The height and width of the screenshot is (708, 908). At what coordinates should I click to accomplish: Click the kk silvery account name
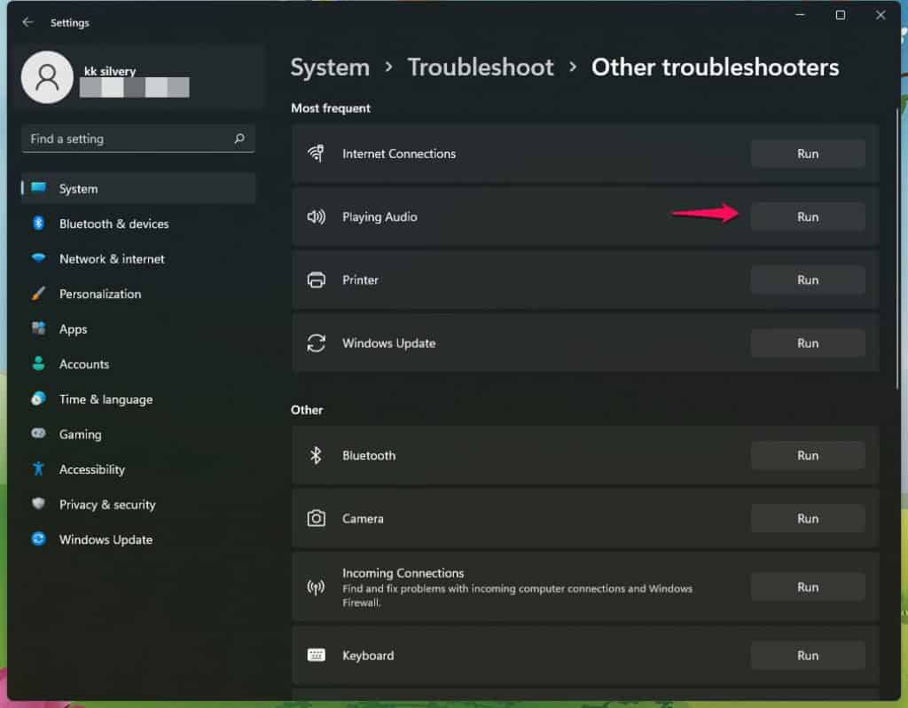110,71
